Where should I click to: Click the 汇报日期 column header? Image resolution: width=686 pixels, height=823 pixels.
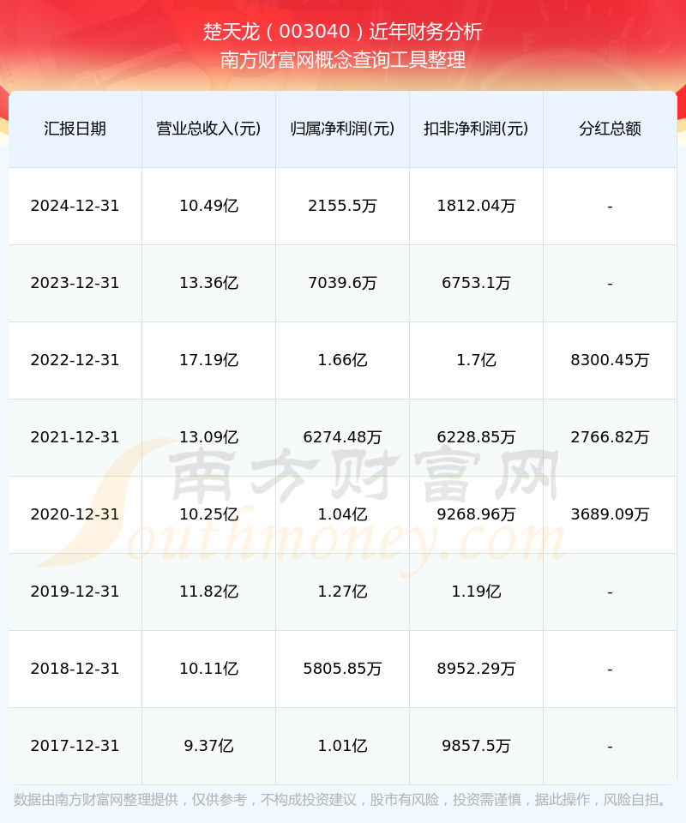point(75,129)
